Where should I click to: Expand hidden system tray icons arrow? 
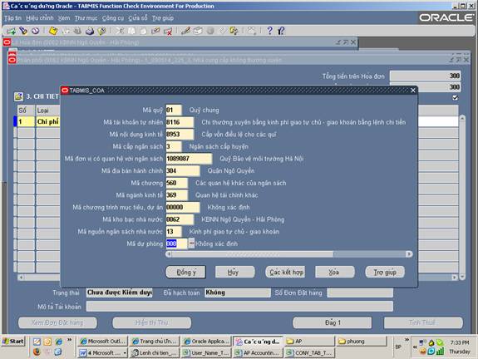[x=415, y=347]
